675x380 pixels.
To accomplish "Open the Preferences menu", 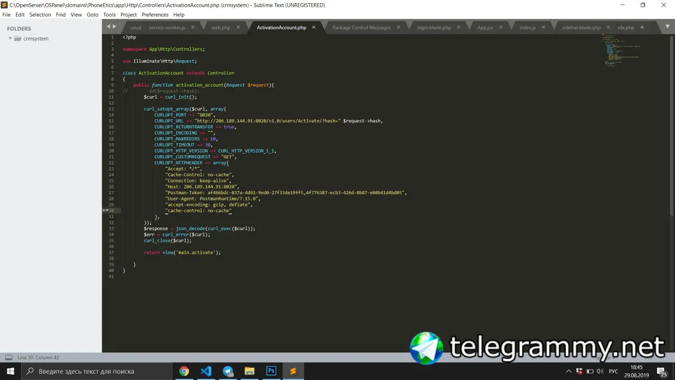I will pos(155,15).
